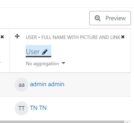Click the No aggregation label text
The height and width of the screenshot is (123, 134).
tap(42, 64)
